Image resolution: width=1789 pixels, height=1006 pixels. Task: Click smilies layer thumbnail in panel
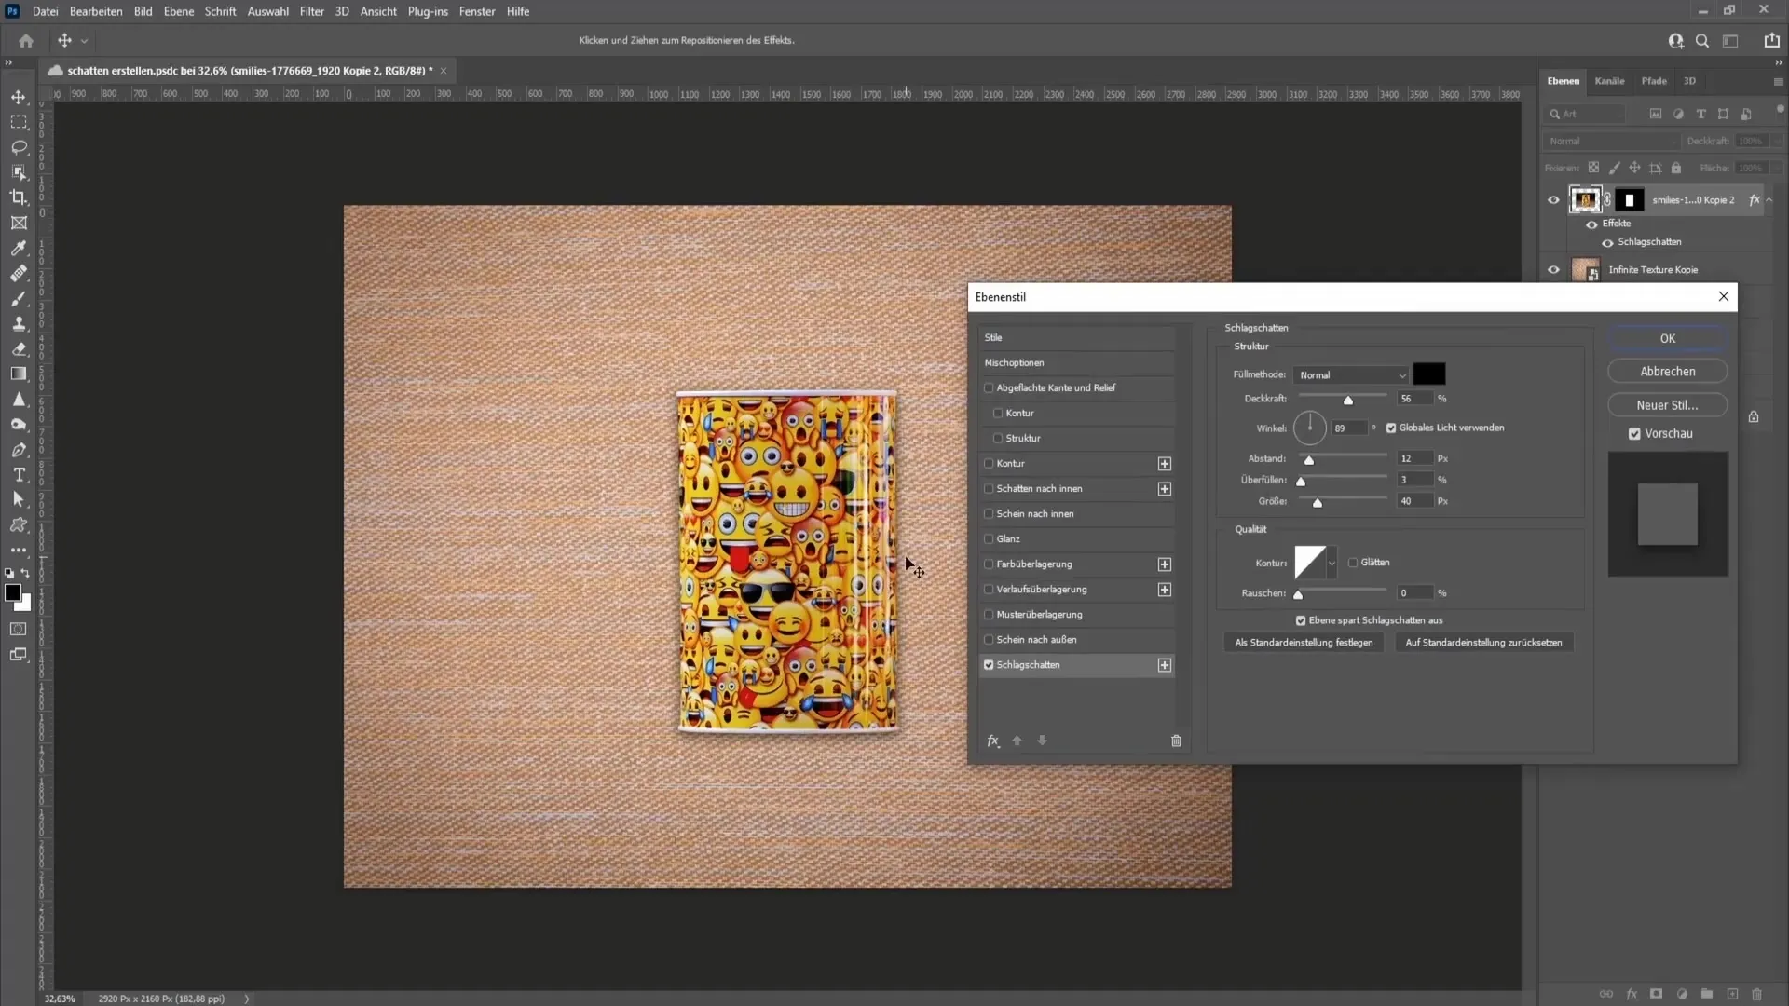click(x=1585, y=197)
